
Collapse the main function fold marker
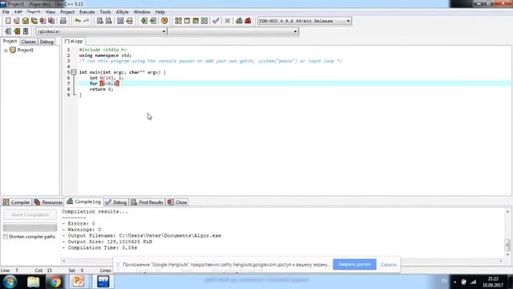click(74, 72)
